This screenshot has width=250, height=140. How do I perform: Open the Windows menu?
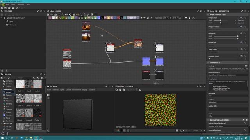(21, 5)
